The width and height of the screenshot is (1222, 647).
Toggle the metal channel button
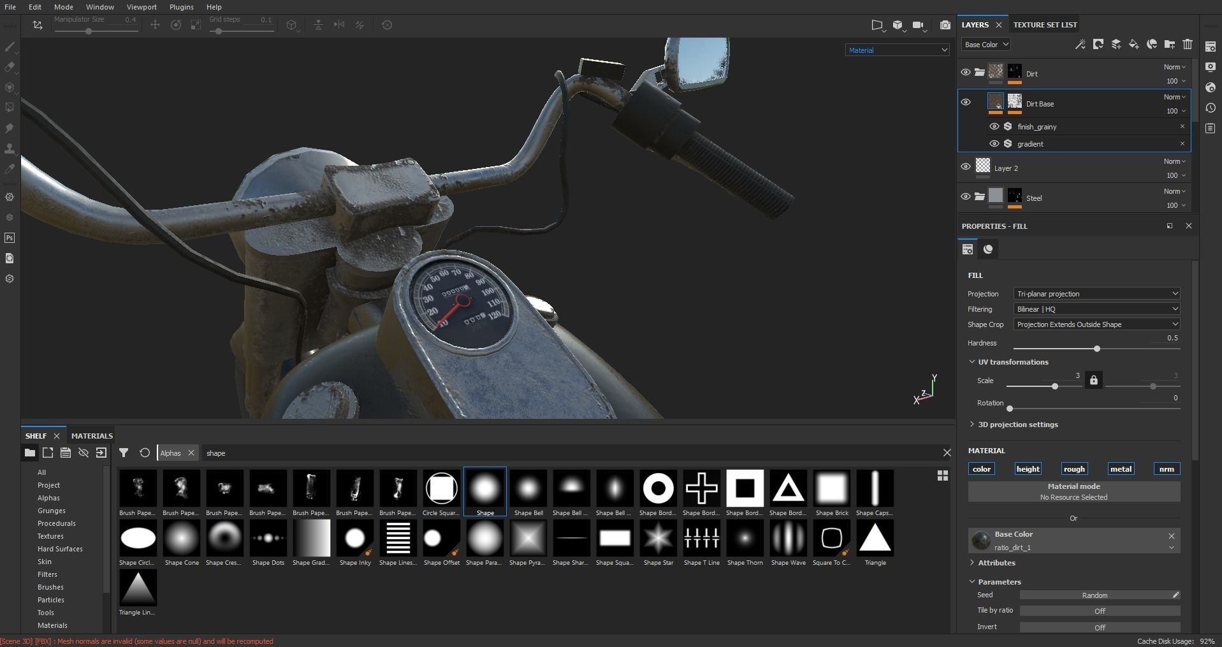1121,469
